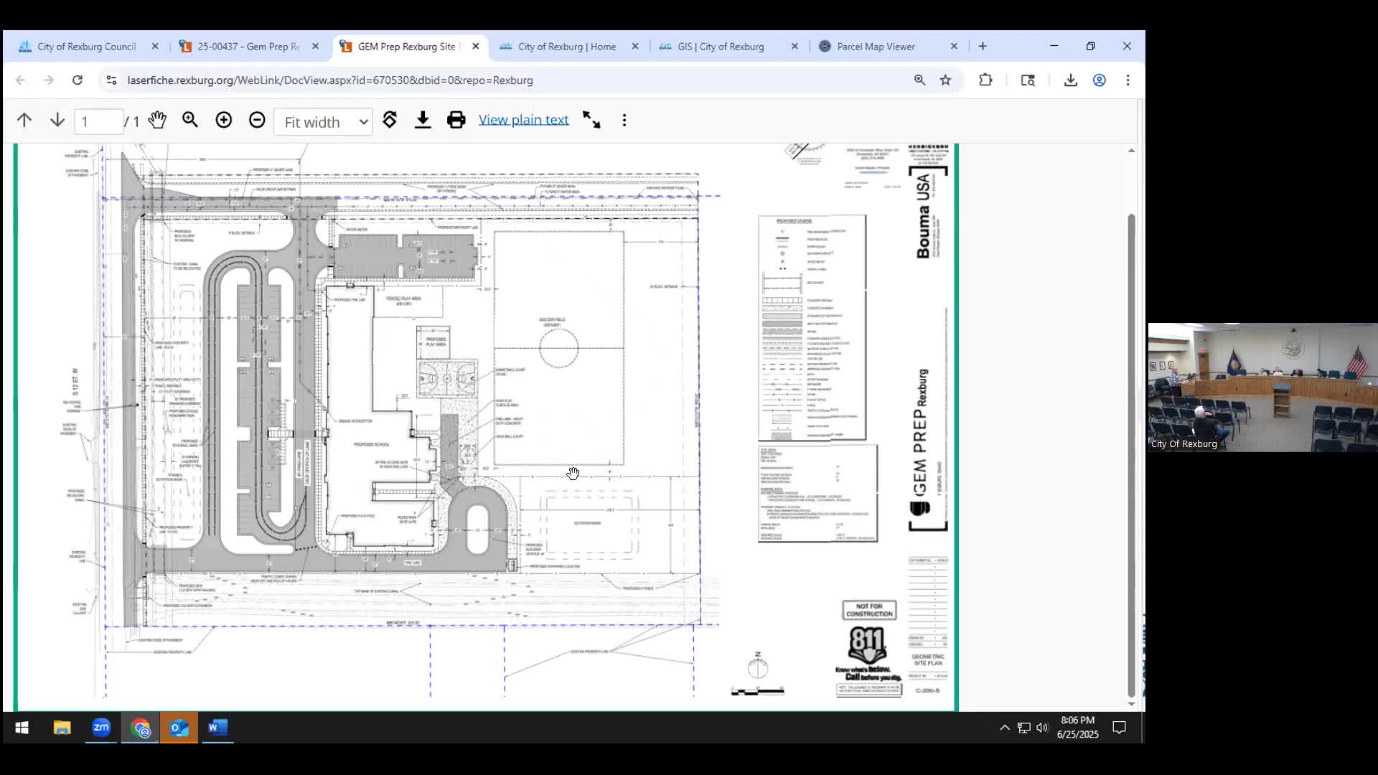Open Chrome three-dot menu
This screenshot has height=775, width=1378.
coord(1128,80)
